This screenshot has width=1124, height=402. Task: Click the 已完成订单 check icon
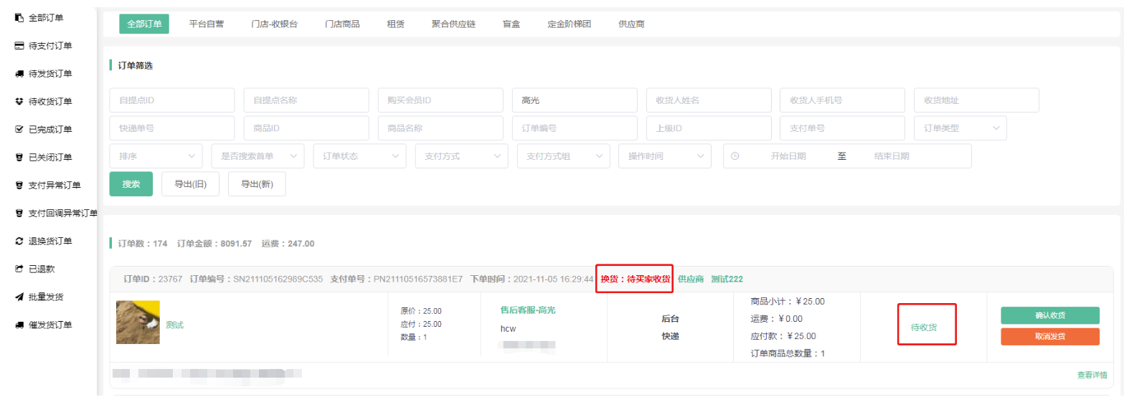(x=19, y=130)
